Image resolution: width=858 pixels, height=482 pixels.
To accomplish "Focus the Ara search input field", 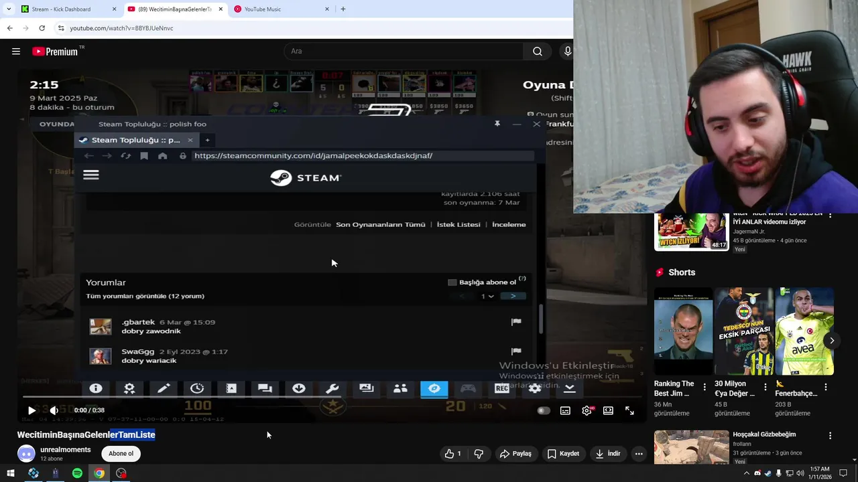I will [404, 52].
